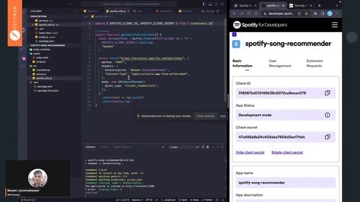This screenshot has width=360, height=202.
Task: Click Ln 1, Col 73 cursor position
Action: point(122,200)
